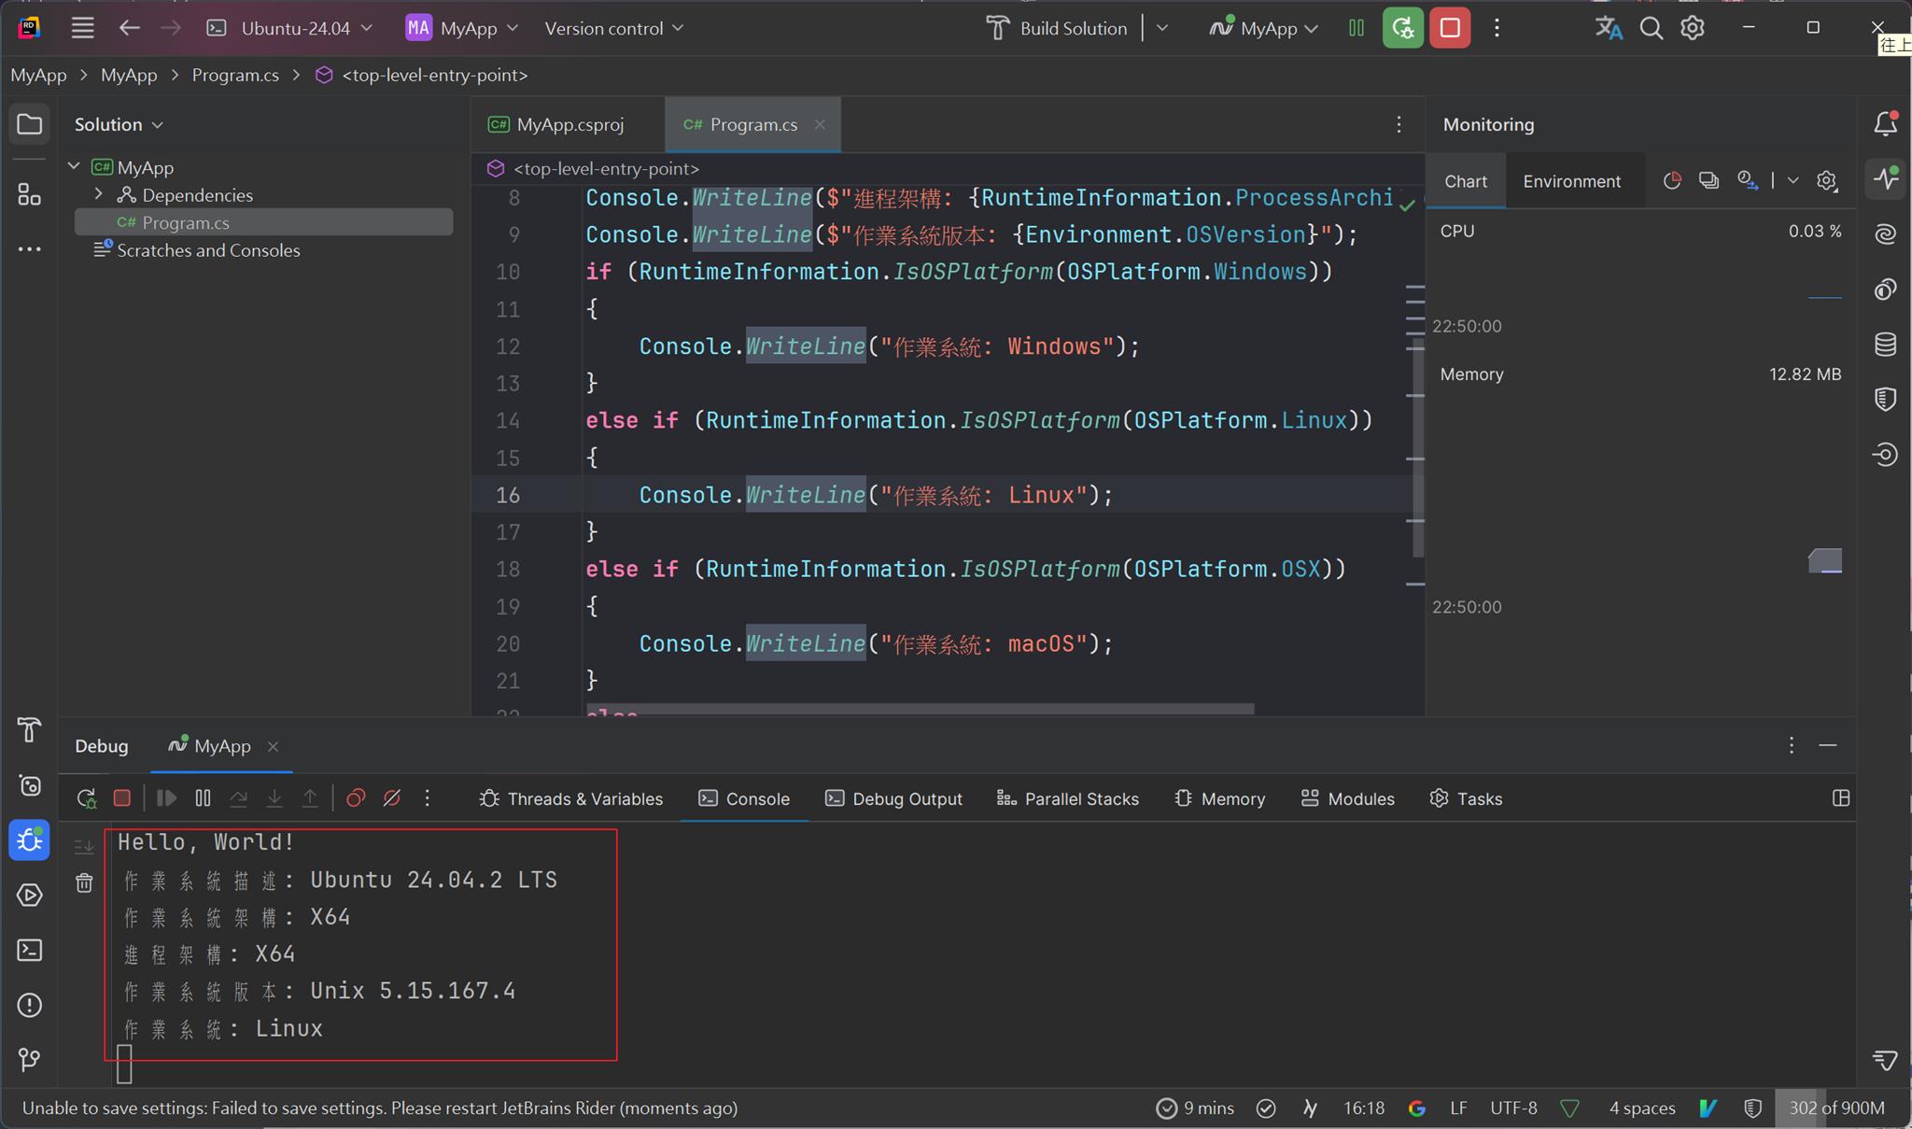1912x1129 pixels.
Task: Toggle the Monitoring tool window icon
Action: coord(1885,177)
